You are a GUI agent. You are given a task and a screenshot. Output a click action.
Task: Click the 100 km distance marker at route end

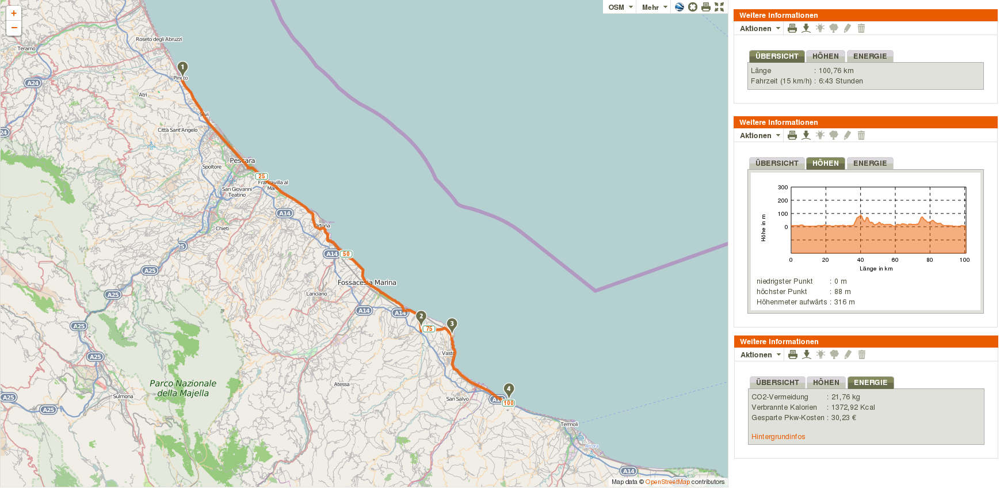509,403
